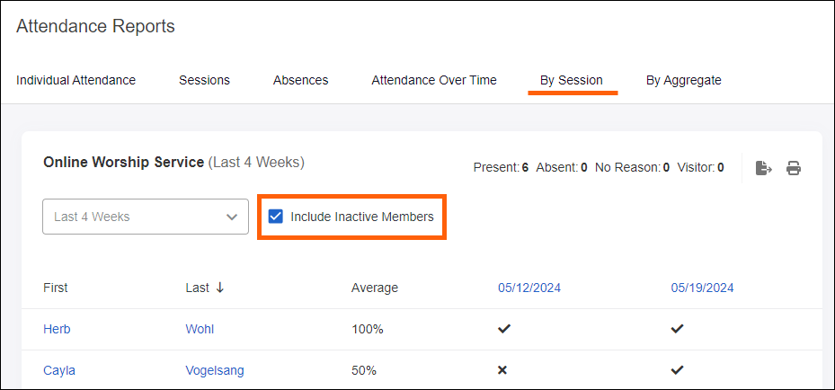
Task: Open Herb's profile link
Action: point(57,329)
